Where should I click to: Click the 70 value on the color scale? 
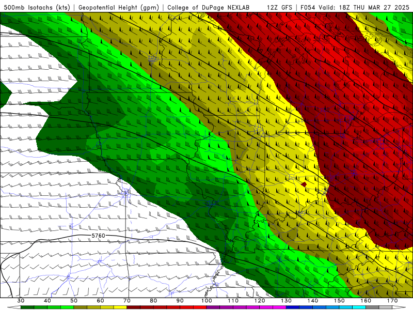click(x=127, y=301)
